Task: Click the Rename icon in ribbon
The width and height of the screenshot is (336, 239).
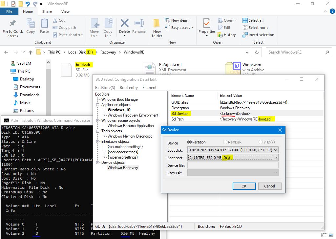Action: coord(139,24)
